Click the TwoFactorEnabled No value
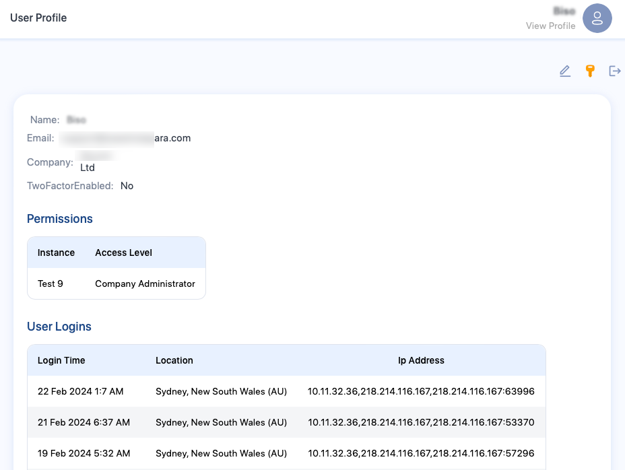Viewport: 625px width, 470px height. click(127, 186)
